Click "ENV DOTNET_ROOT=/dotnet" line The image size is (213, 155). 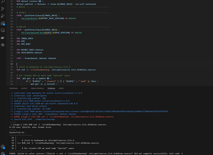tap(30, 50)
